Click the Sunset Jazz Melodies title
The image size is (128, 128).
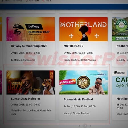pos(26,99)
